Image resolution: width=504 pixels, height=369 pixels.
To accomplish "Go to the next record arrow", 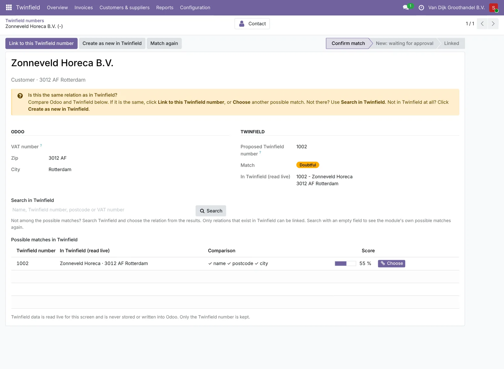I will point(493,24).
